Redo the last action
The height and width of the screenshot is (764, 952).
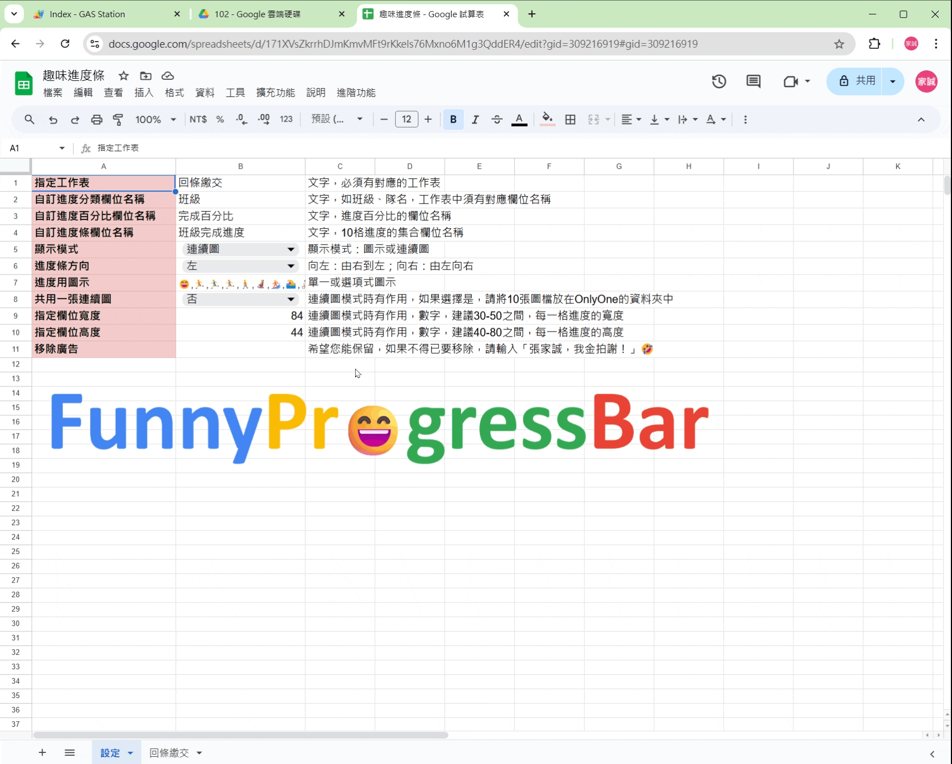[75, 119]
